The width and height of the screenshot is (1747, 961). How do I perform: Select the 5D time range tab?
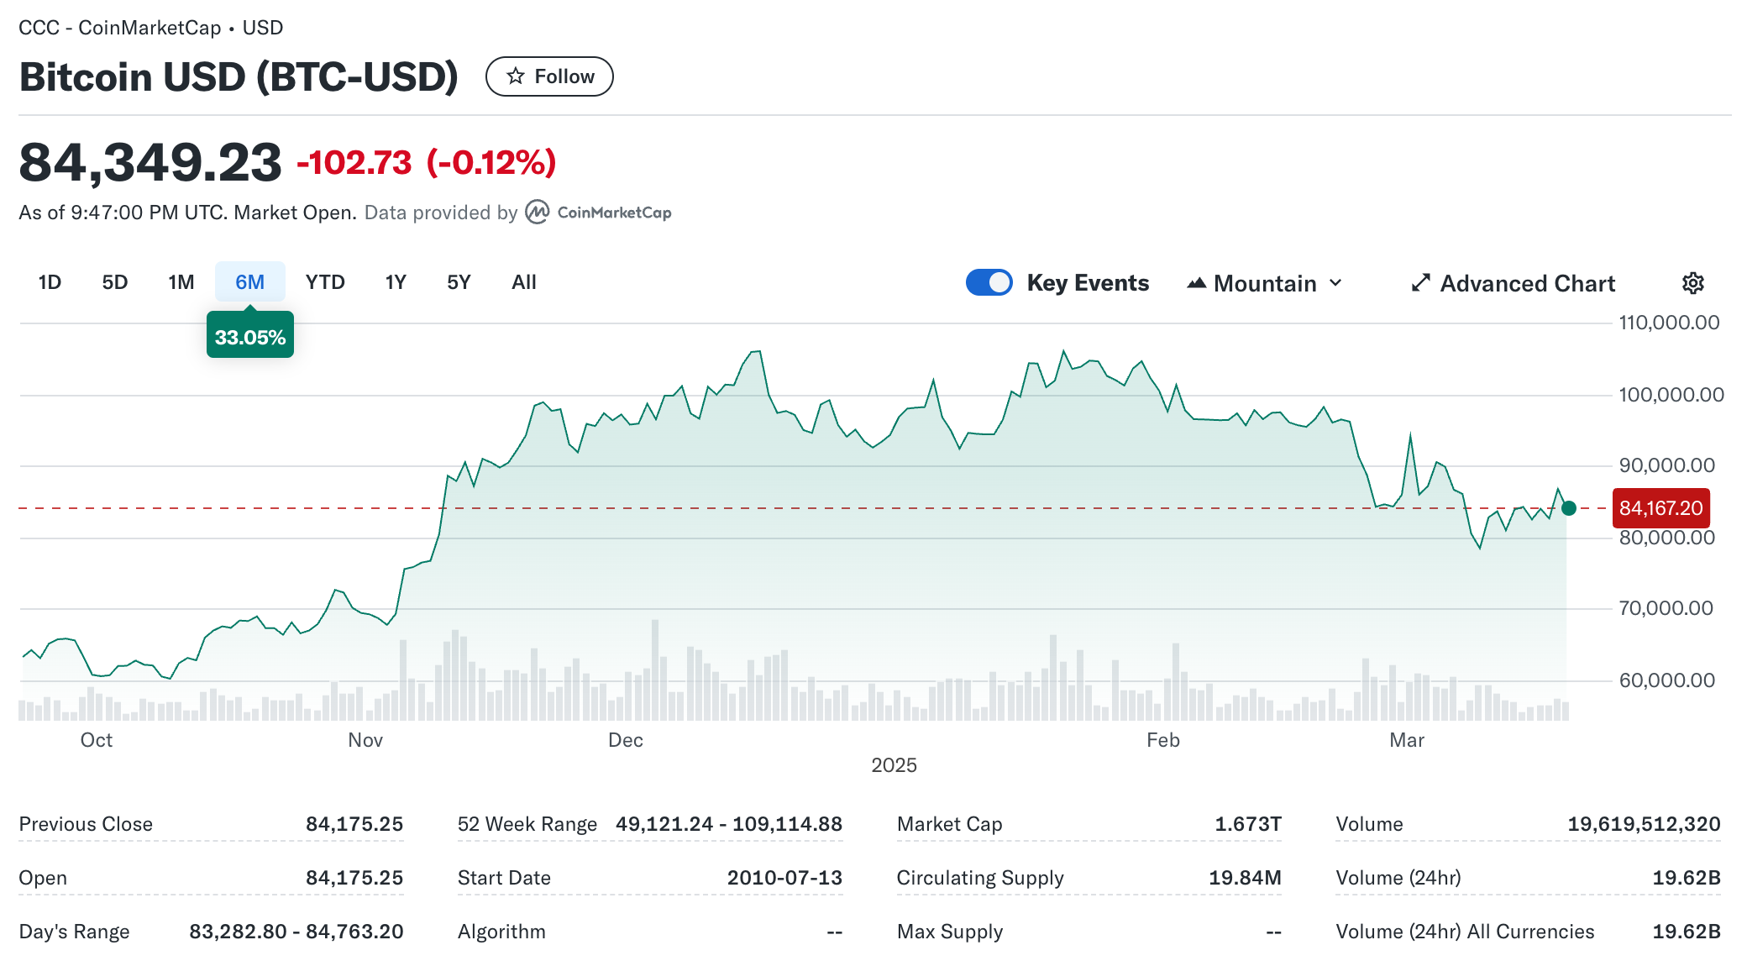(x=115, y=282)
